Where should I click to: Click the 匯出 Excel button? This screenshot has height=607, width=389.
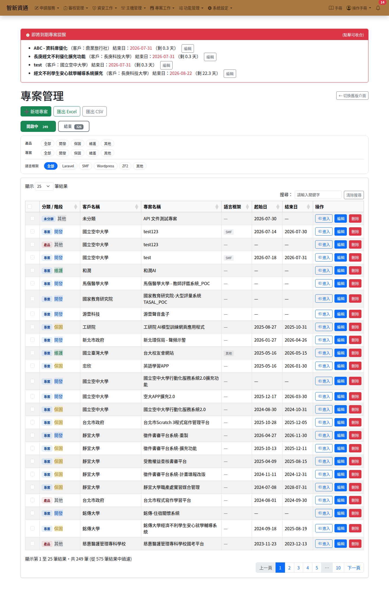tap(67, 111)
